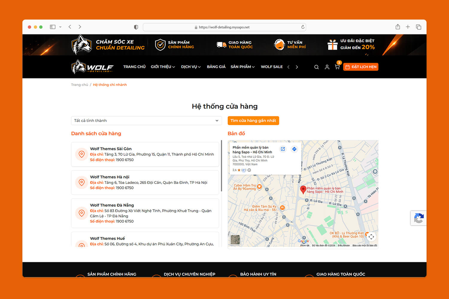Click location pin of Wolf Themes Đà Nẵng

pos(81,213)
